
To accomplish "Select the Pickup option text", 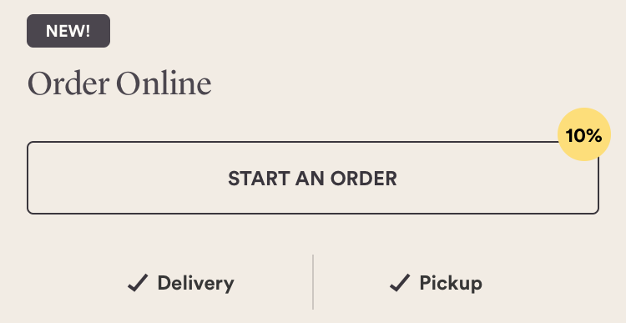I will point(451,284).
